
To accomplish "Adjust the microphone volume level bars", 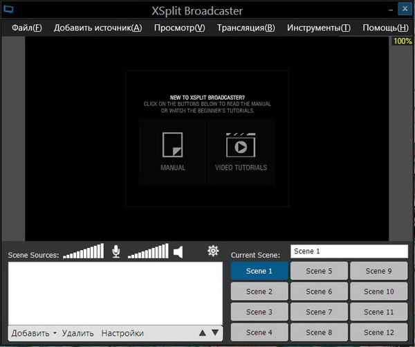I will [84, 251].
